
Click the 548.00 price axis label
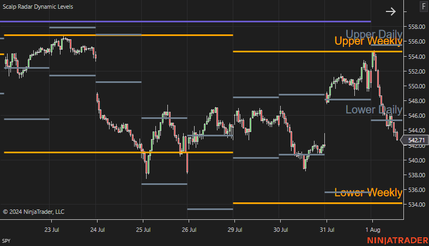click(416, 101)
